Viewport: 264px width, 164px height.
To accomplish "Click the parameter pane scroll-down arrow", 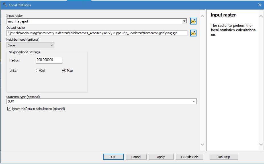I will (x=202, y=145).
